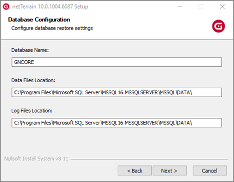Cancel the netTerrain setup
Image resolution: width=234 pixels, height=182 pixels.
click(210, 170)
